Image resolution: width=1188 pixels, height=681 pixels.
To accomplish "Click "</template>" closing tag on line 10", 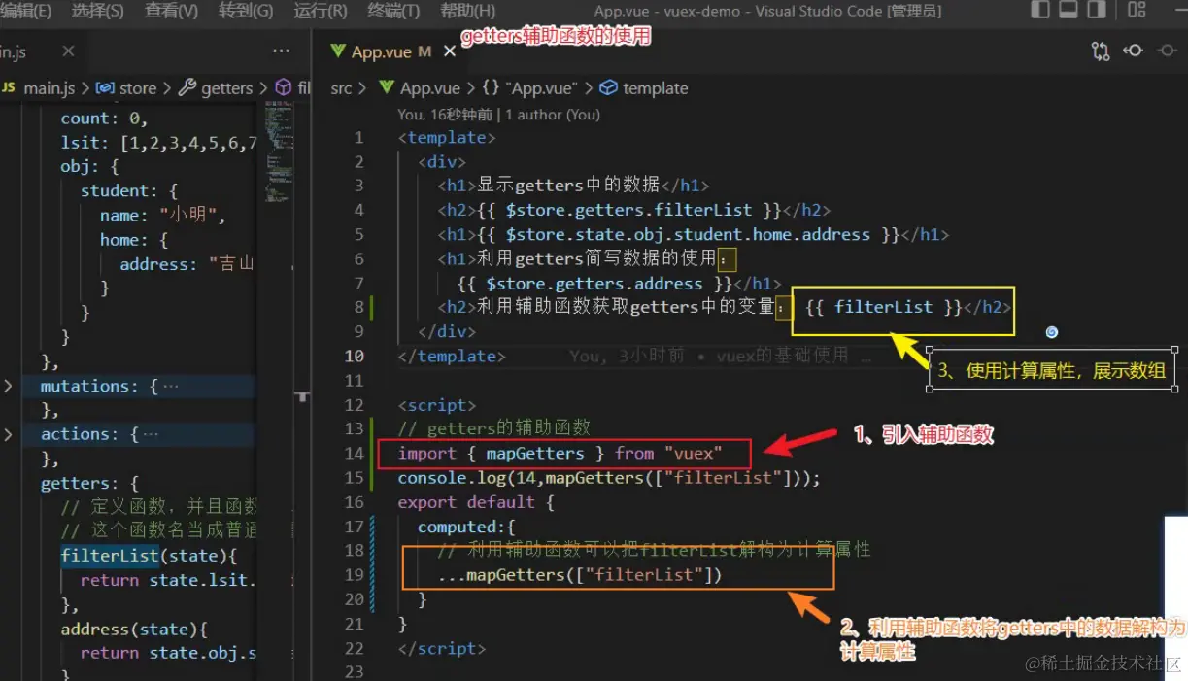I will (452, 357).
